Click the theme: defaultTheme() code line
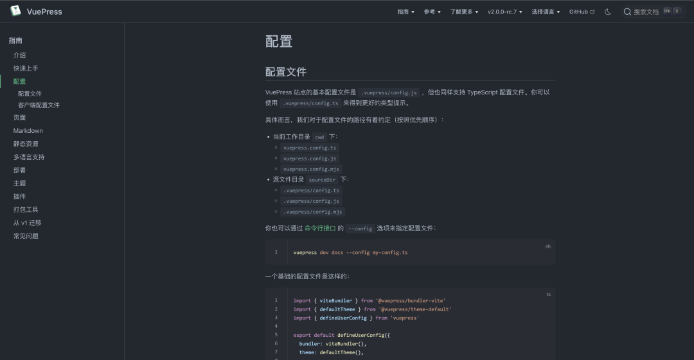 click(x=331, y=352)
